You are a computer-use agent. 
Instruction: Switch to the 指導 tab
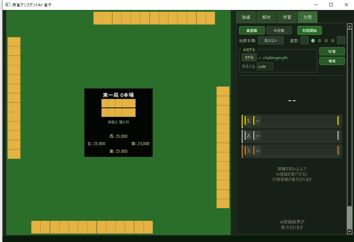(x=246, y=17)
